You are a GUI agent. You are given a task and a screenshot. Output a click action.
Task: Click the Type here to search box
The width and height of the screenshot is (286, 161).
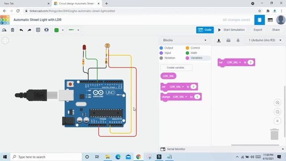[x=46, y=157]
